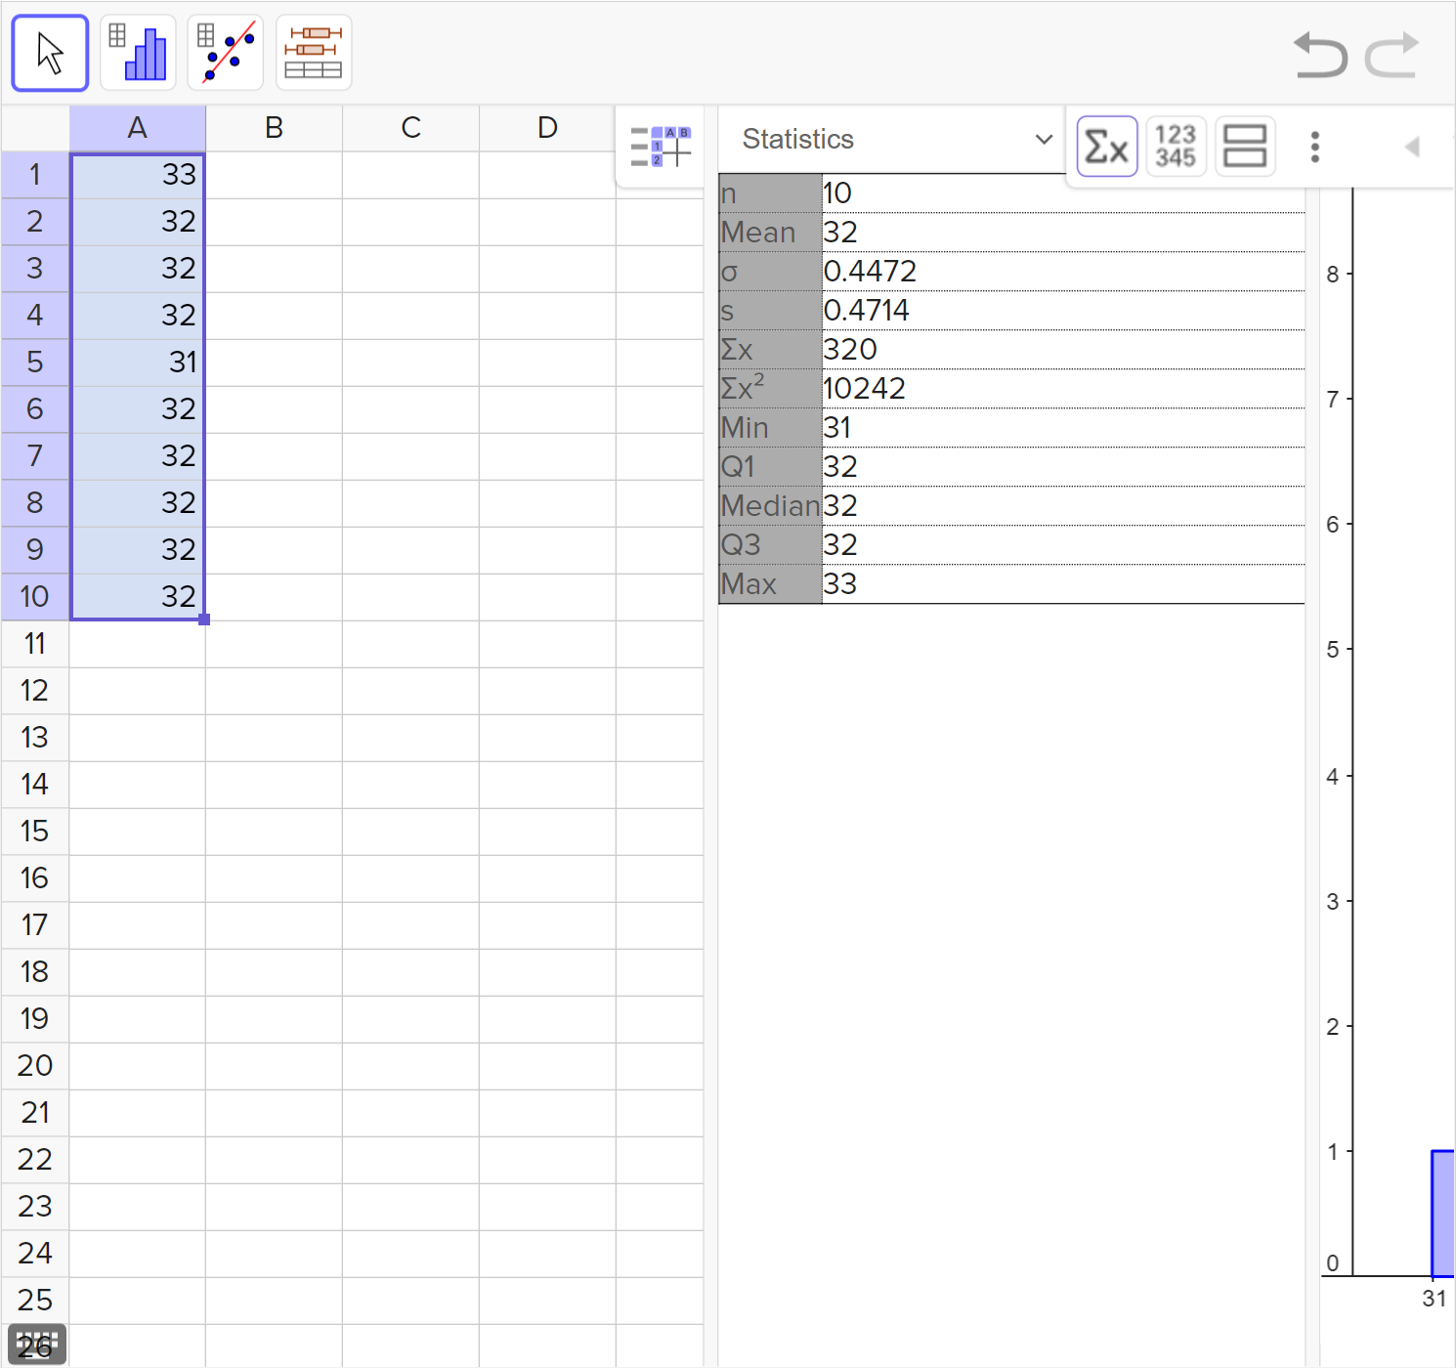Click cell A10 containing 32
Image resolution: width=1456 pixels, height=1368 pixels.
[x=137, y=597]
